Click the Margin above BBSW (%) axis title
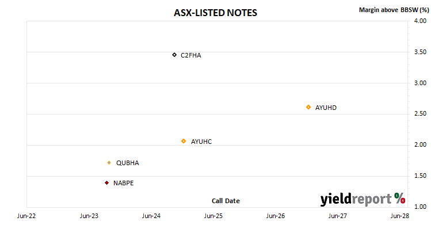 pos(394,10)
